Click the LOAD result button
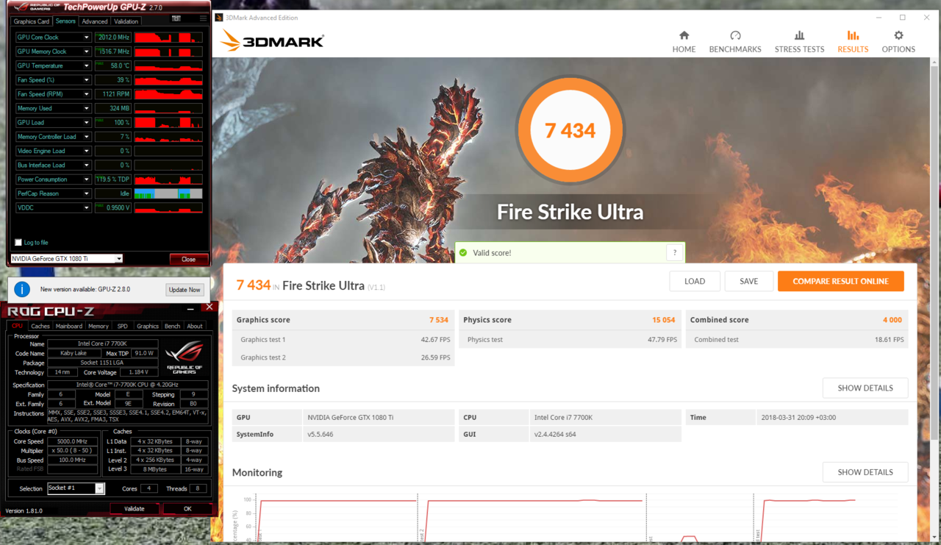Viewport: 941px width, 545px height. click(x=695, y=281)
